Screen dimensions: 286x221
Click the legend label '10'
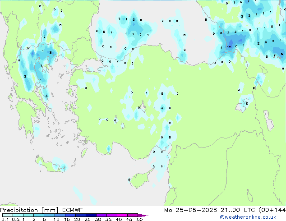click(56, 219)
